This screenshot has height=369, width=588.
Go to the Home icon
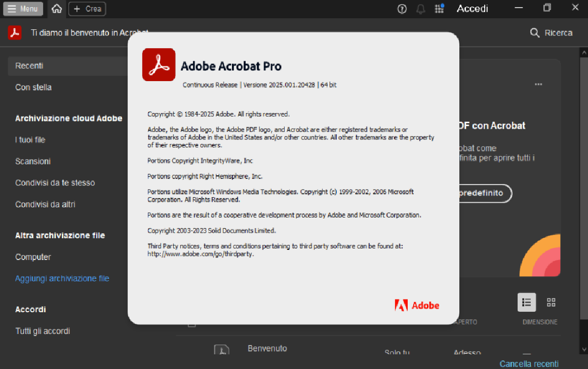(57, 9)
